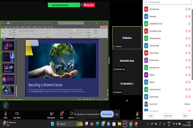This screenshot has height=128, width=193.
Task: Expand audio options arrow beside Mute
Action: (x=11, y=113)
